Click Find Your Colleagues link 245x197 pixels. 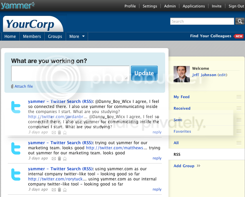(210, 36)
